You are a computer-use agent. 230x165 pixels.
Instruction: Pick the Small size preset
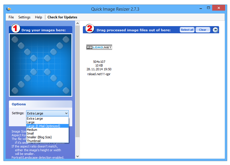(47, 133)
